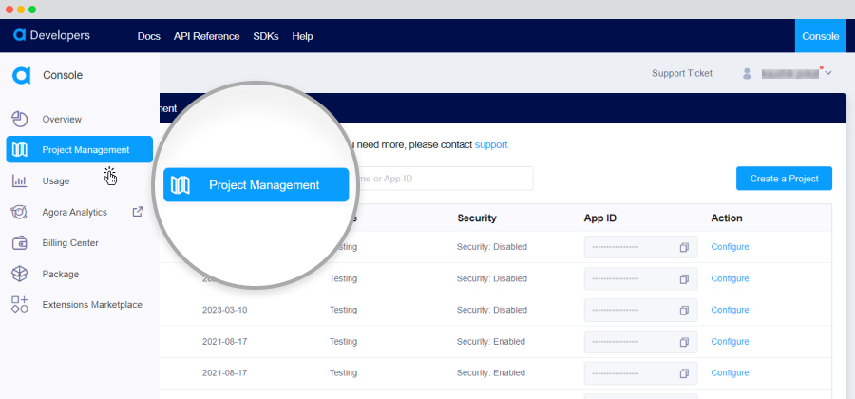Click the Agora Console logo in sidebar

pos(21,75)
